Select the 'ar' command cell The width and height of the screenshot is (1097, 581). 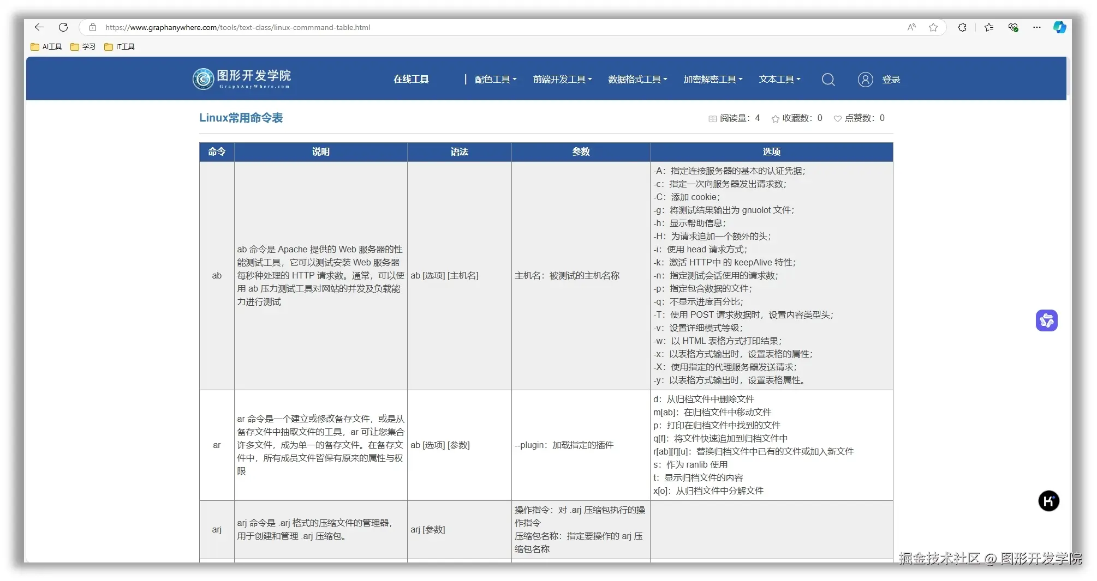[x=217, y=445]
